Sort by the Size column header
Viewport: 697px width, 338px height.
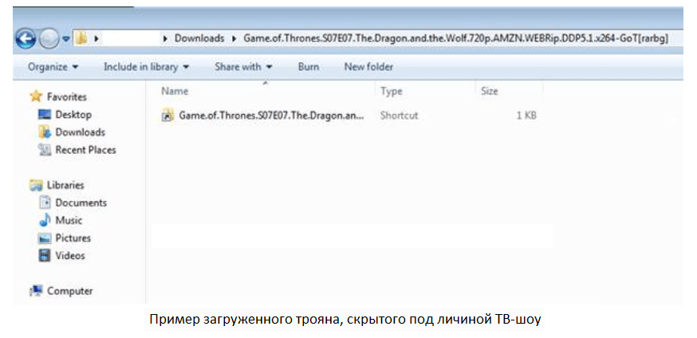coord(490,92)
